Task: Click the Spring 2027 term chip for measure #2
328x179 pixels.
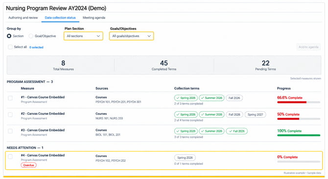Action: coord(255,115)
